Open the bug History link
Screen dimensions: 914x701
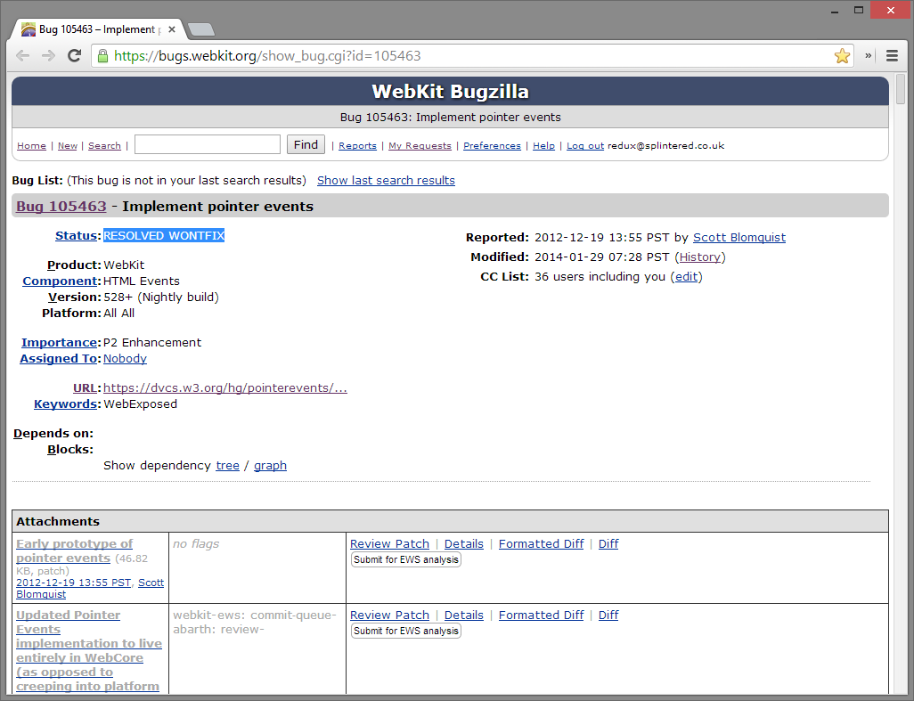coord(700,257)
